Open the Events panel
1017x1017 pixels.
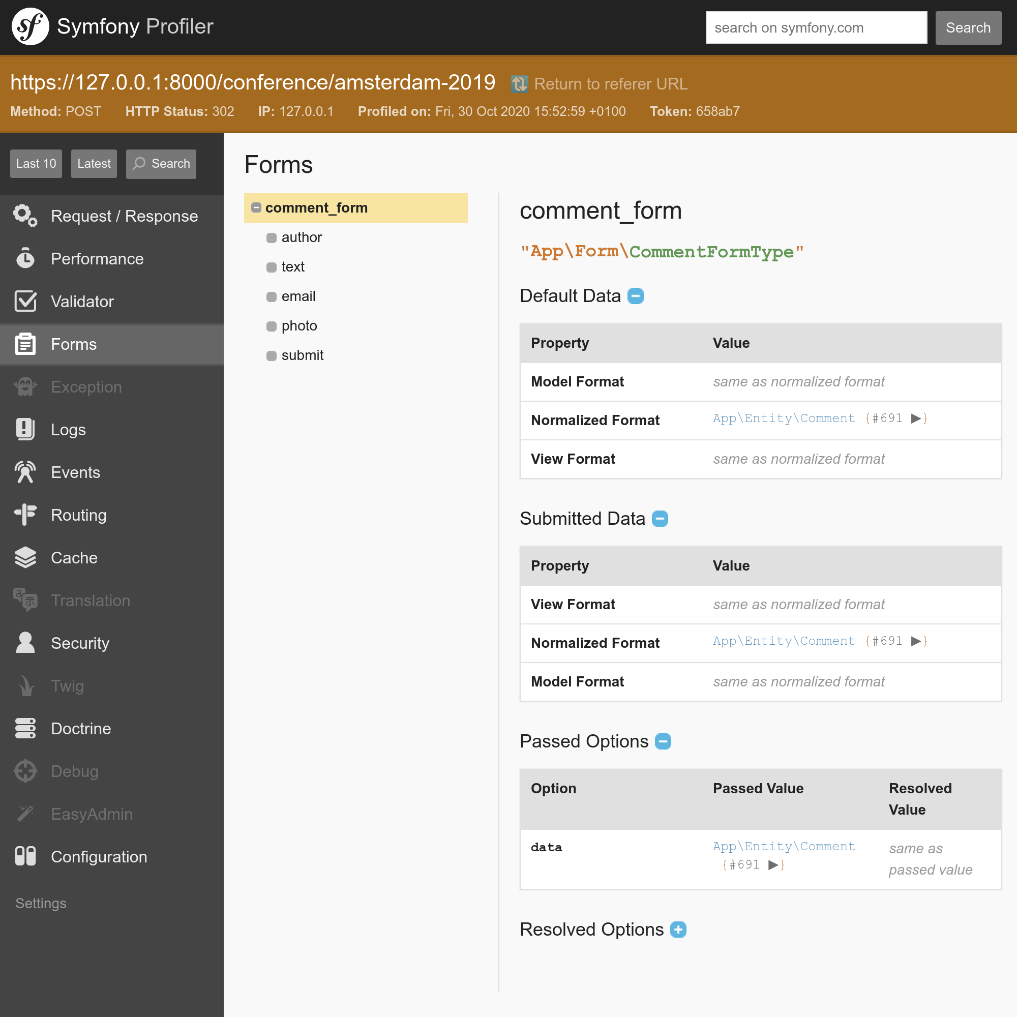[111, 472]
